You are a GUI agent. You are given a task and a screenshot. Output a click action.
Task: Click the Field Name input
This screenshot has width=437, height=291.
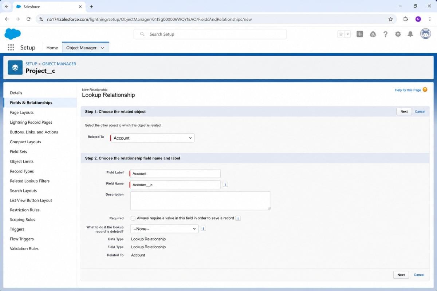(175, 185)
